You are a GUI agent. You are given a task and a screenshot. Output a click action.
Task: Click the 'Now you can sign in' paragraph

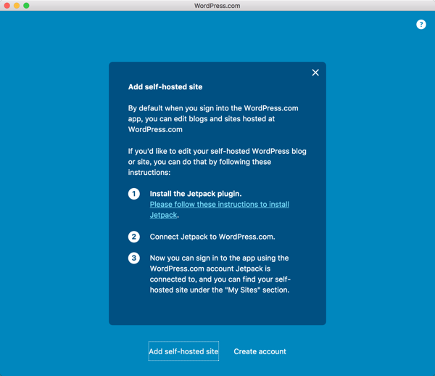(x=220, y=274)
